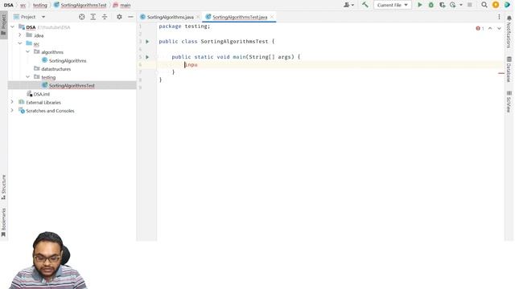
Task: Click src breadcrumb in navigation bar
Action: pos(23,5)
